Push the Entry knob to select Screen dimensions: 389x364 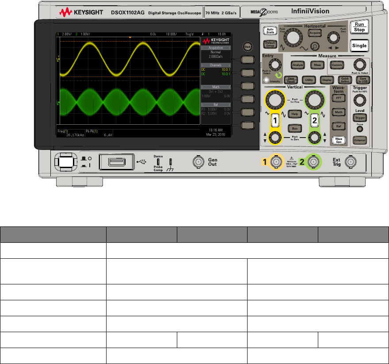(x=275, y=65)
